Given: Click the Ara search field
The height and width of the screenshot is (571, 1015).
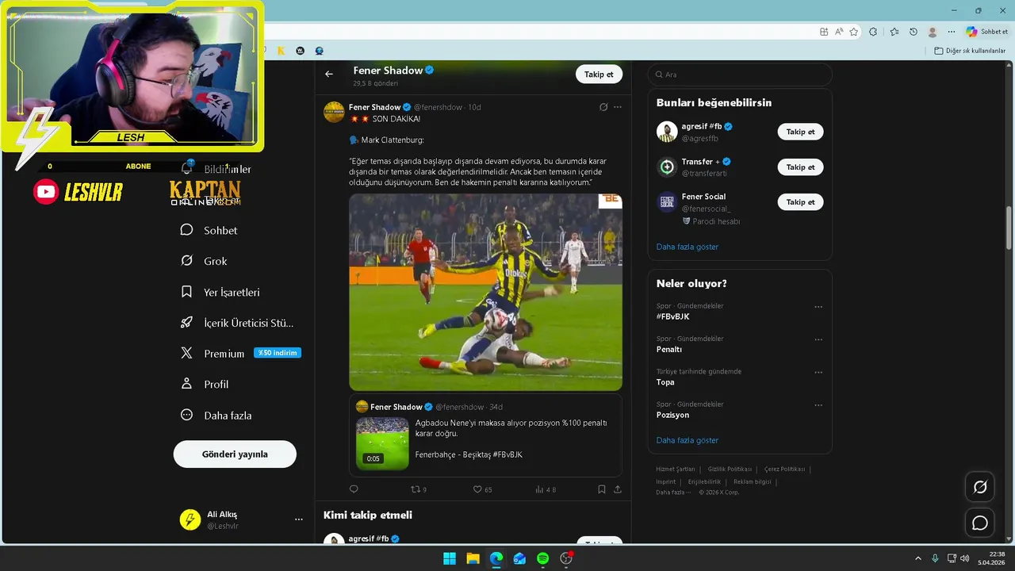Looking at the screenshot, I should point(740,75).
